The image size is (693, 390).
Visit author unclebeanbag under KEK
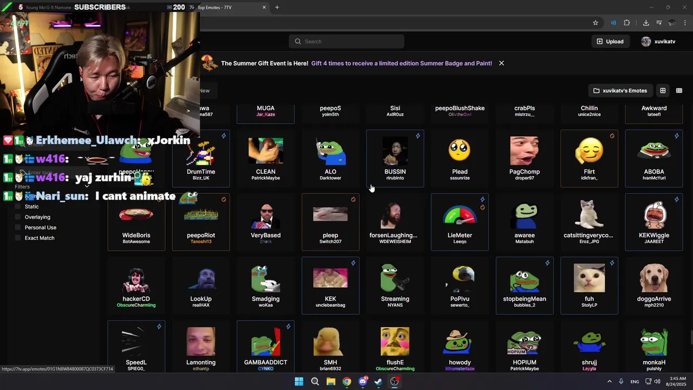tap(330, 305)
